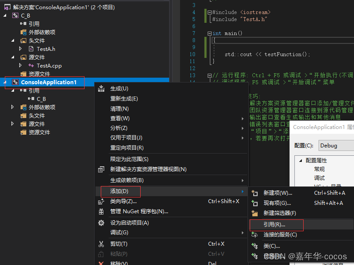Select 头文件 under ConsoleApplication1
The image size is (354, 265).
pos(36,115)
